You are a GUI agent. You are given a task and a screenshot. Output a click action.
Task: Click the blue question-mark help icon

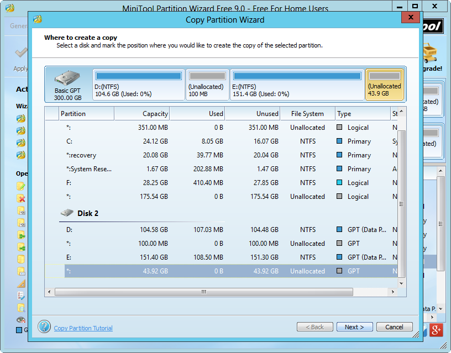pyautogui.click(x=44, y=327)
